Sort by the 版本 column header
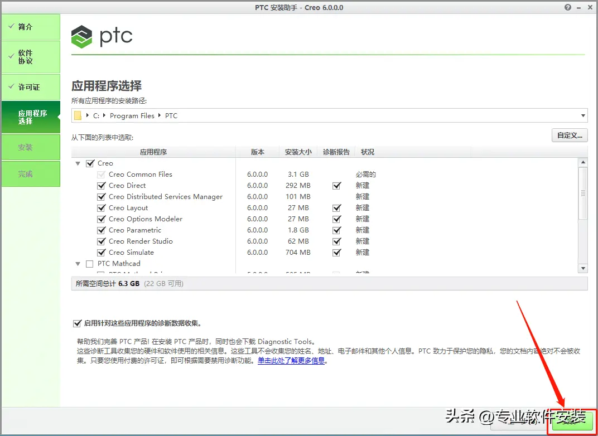The image size is (598, 436). (x=257, y=152)
